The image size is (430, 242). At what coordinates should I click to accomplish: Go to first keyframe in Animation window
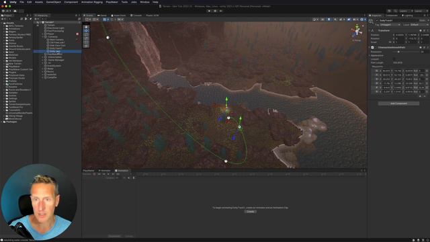[99, 174]
